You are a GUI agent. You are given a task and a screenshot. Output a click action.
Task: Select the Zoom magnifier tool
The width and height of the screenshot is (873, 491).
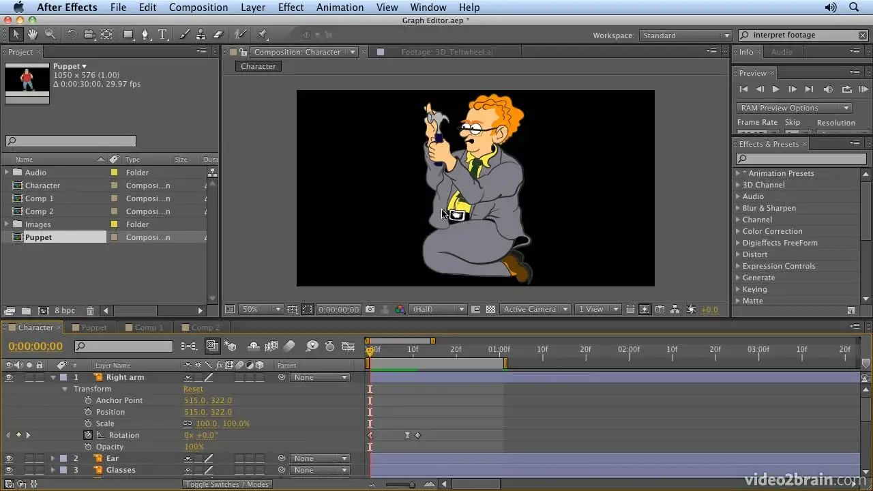click(50, 34)
